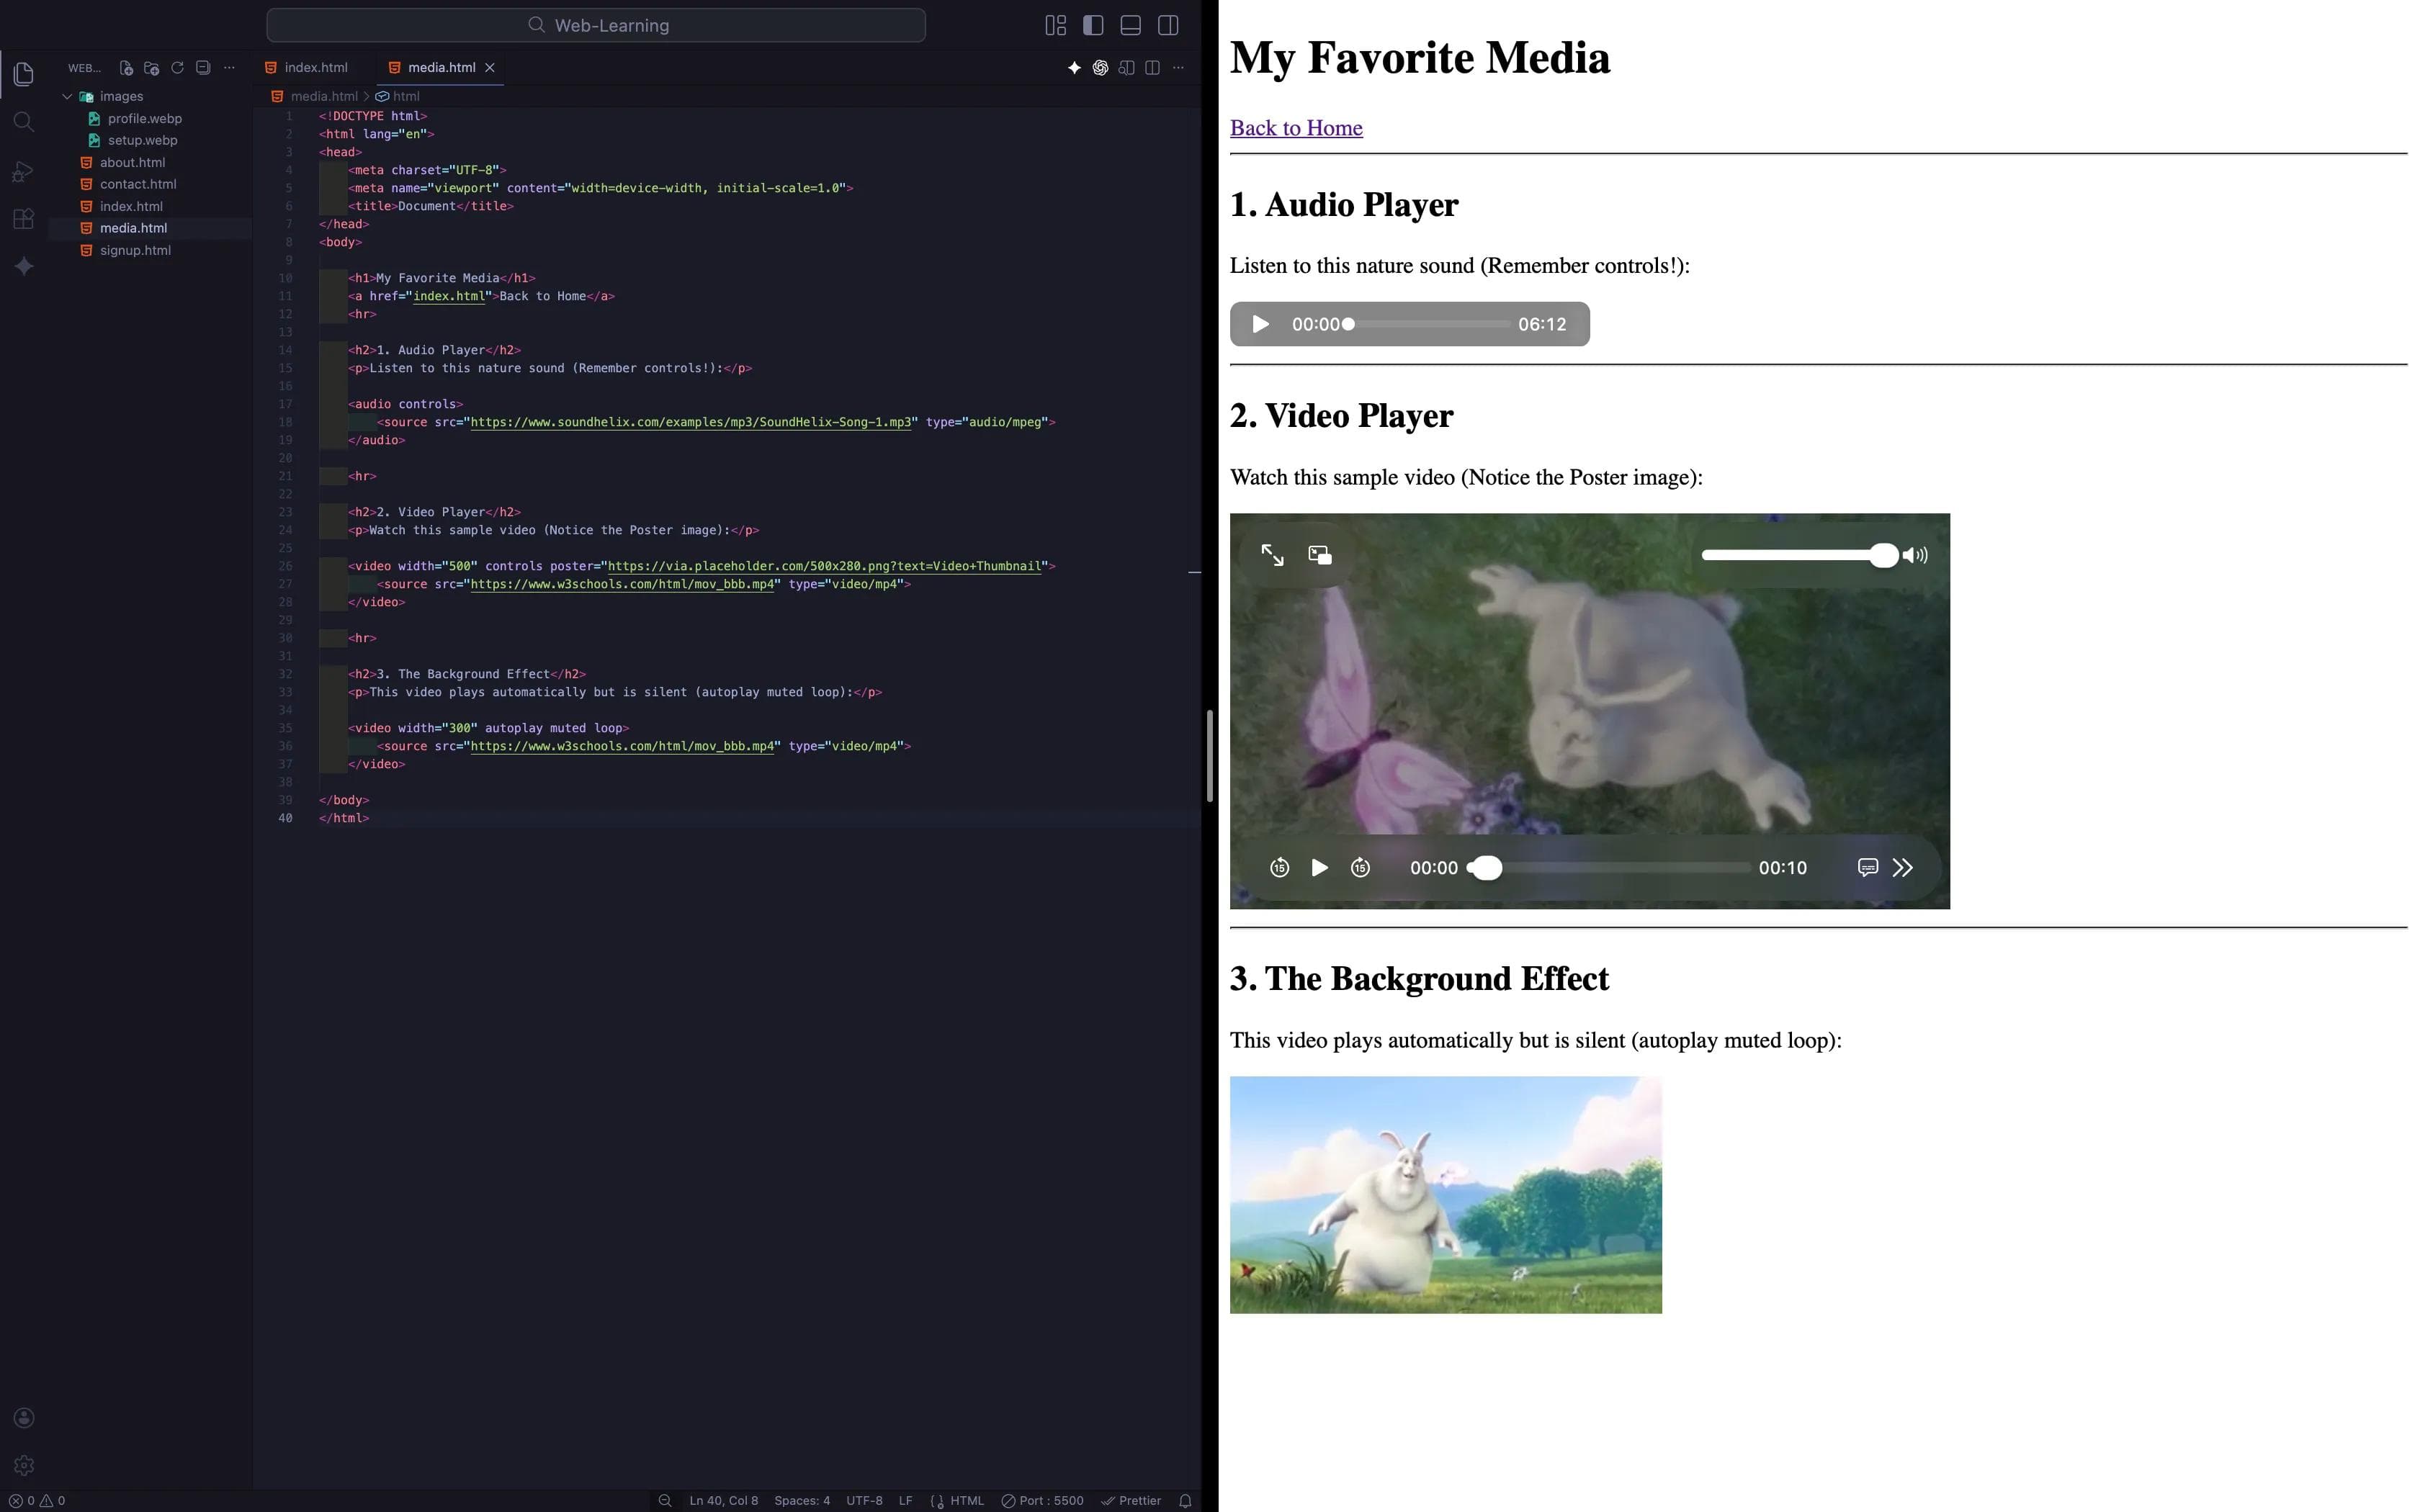Screen dimensions: 2420x1512
Task: Toggle the primary side bar visibility
Action: (x=1093, y=25)
